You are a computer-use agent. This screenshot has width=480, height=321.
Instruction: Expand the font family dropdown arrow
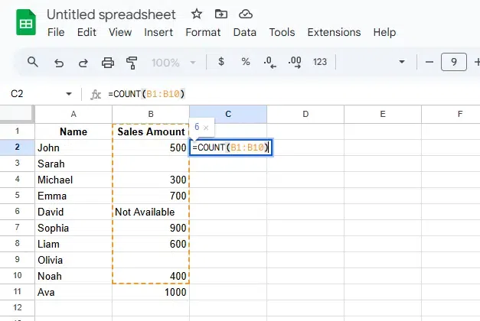click(x=402, y=62)
